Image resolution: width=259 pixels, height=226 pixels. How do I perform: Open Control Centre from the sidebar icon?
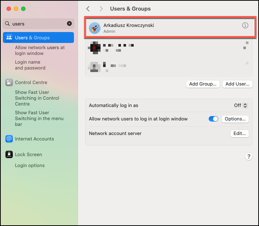tap(9, 83)
